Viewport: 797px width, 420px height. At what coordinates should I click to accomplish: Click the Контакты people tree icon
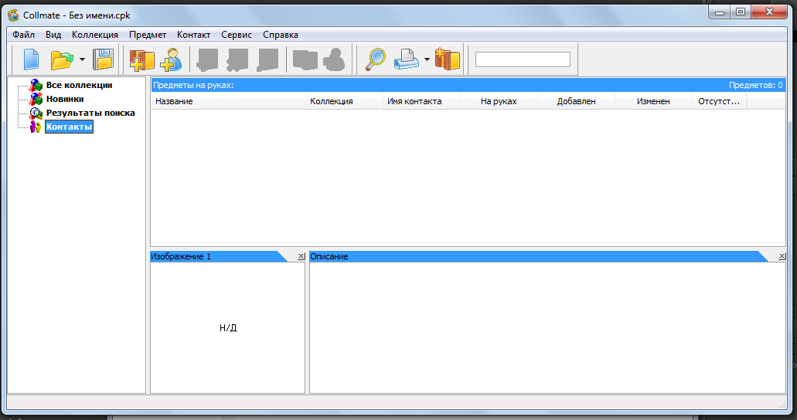36,127
